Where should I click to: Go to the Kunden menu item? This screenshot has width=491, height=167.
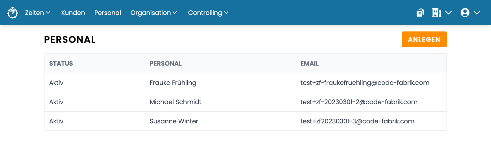73,13
